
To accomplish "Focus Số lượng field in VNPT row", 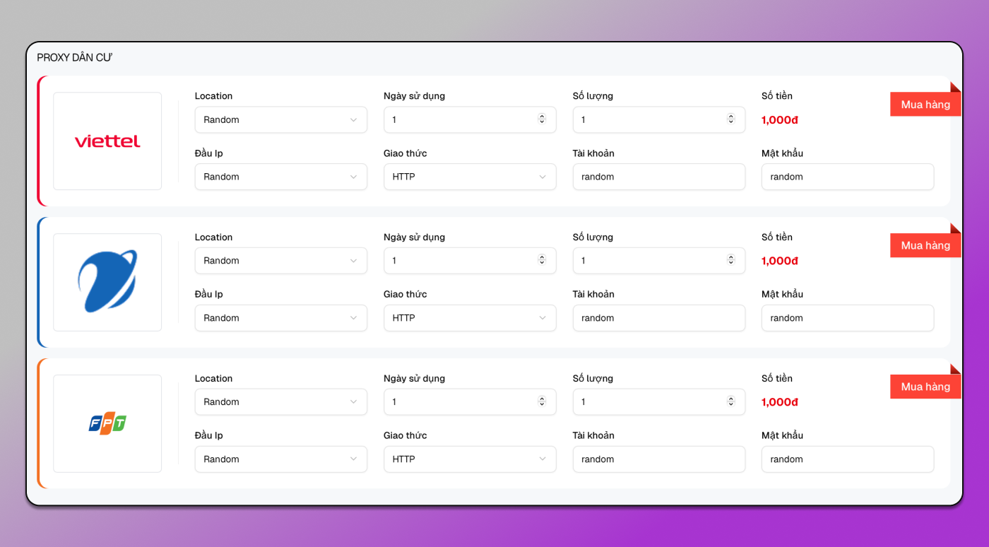I will click(659, 261).
